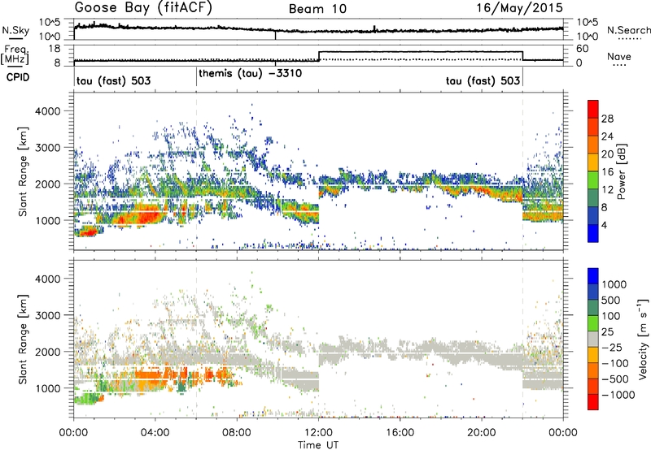Click the blue bottom segment of Power colorbar
This screenshot has height=450, width=651.
click(x=593, y=233)
